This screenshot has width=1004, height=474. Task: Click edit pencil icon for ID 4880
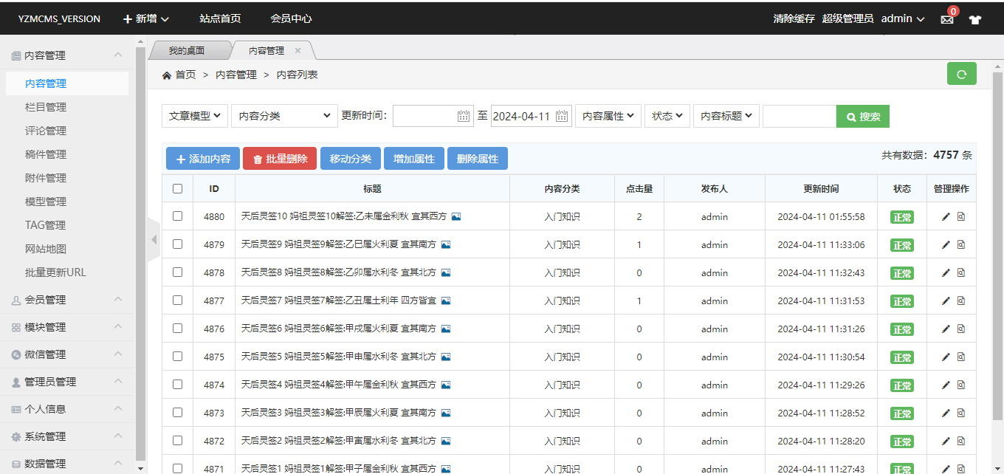(946, 216)
